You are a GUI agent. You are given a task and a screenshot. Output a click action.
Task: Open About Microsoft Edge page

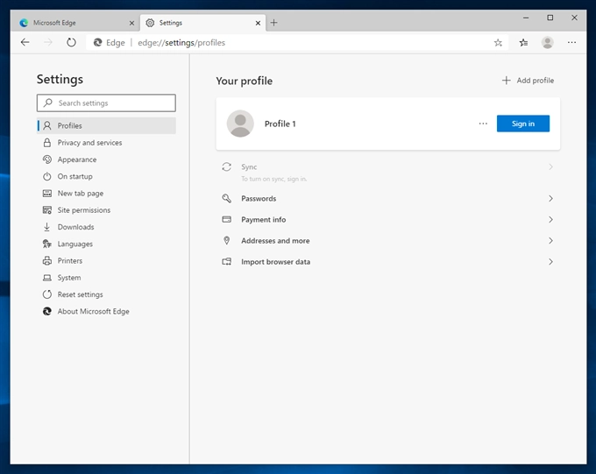click(106, 311)
